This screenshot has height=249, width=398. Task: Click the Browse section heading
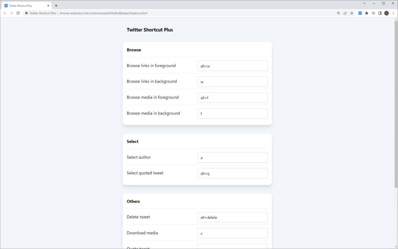click(134, 50)
